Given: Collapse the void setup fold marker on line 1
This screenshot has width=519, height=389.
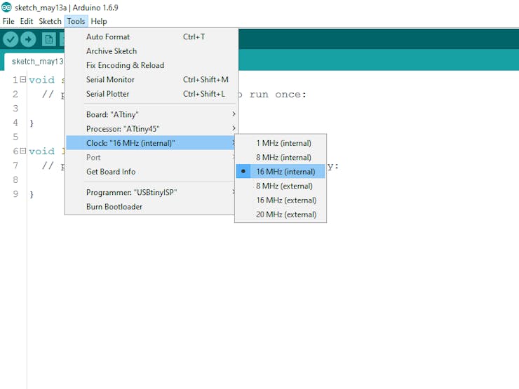Looking at the screenshot, I should [x=23, y=80].
